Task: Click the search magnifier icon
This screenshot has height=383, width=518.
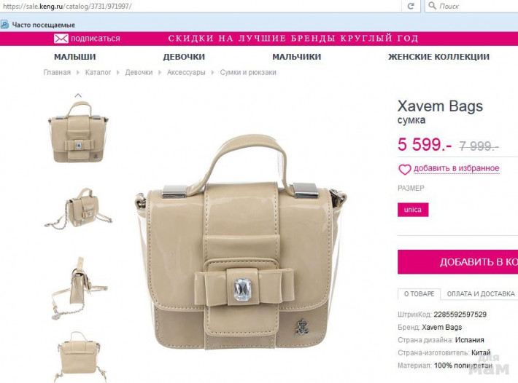Action: (x=432, y=6)
